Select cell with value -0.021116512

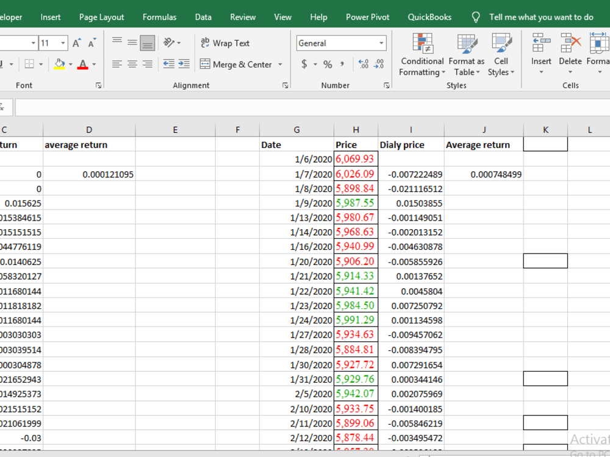[411, 188]
